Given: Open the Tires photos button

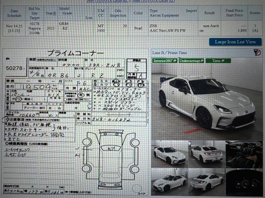Looking at the screenshot, I should click(218, 61).
